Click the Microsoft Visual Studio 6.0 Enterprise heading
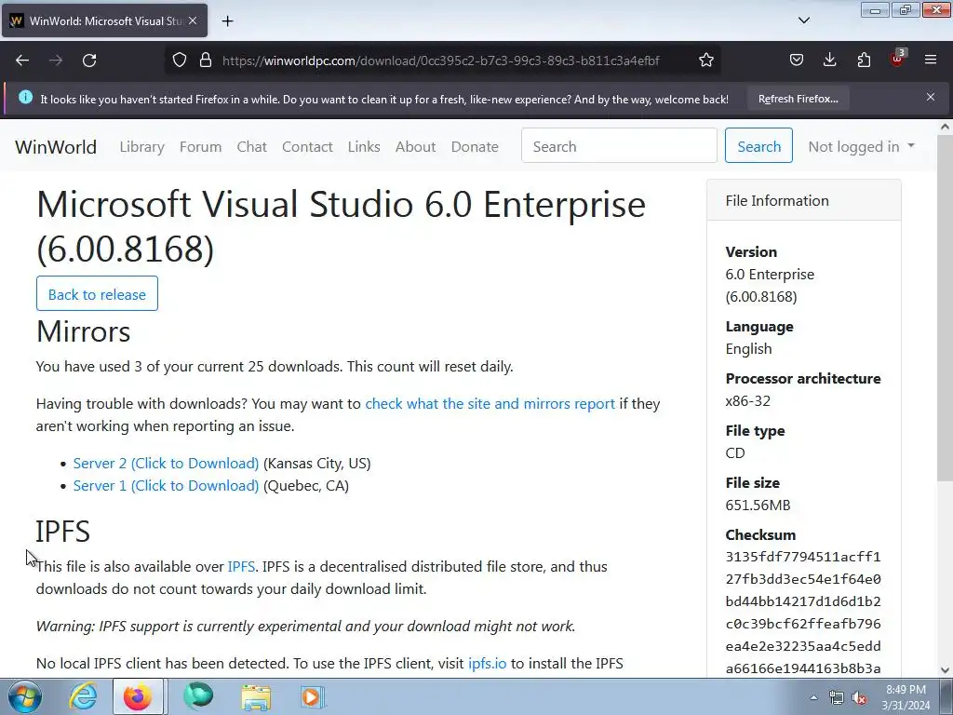 coord(341,226)
